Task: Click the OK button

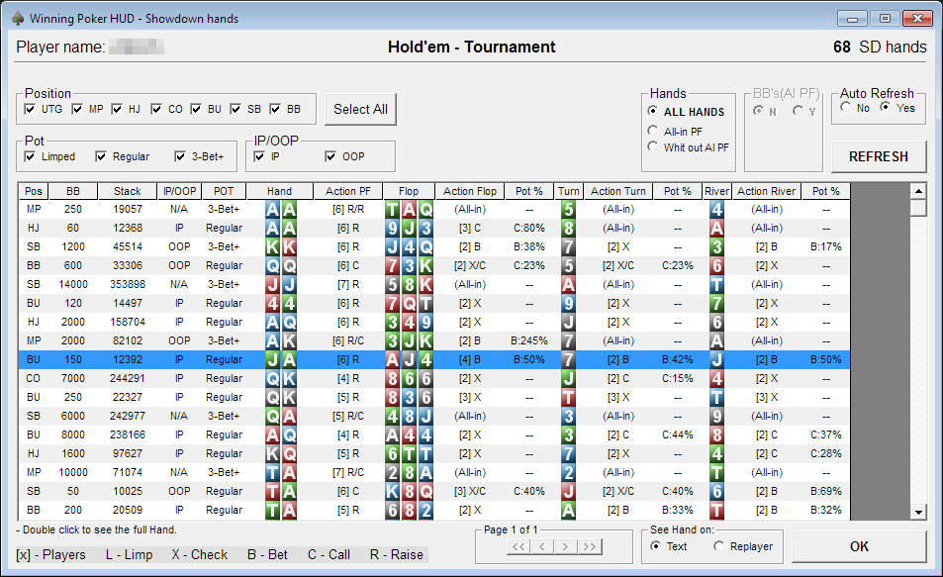Action: click(859, 546)
